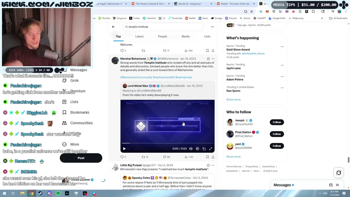This screenshot has height=197, width=350.
Task: Seek on the video progress bar
Action: 167,143
